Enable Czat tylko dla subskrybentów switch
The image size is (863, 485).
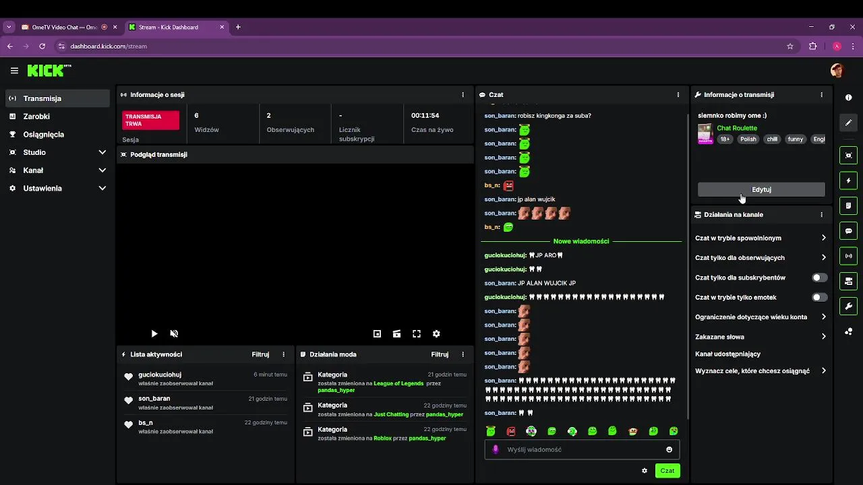click(819, 278)
